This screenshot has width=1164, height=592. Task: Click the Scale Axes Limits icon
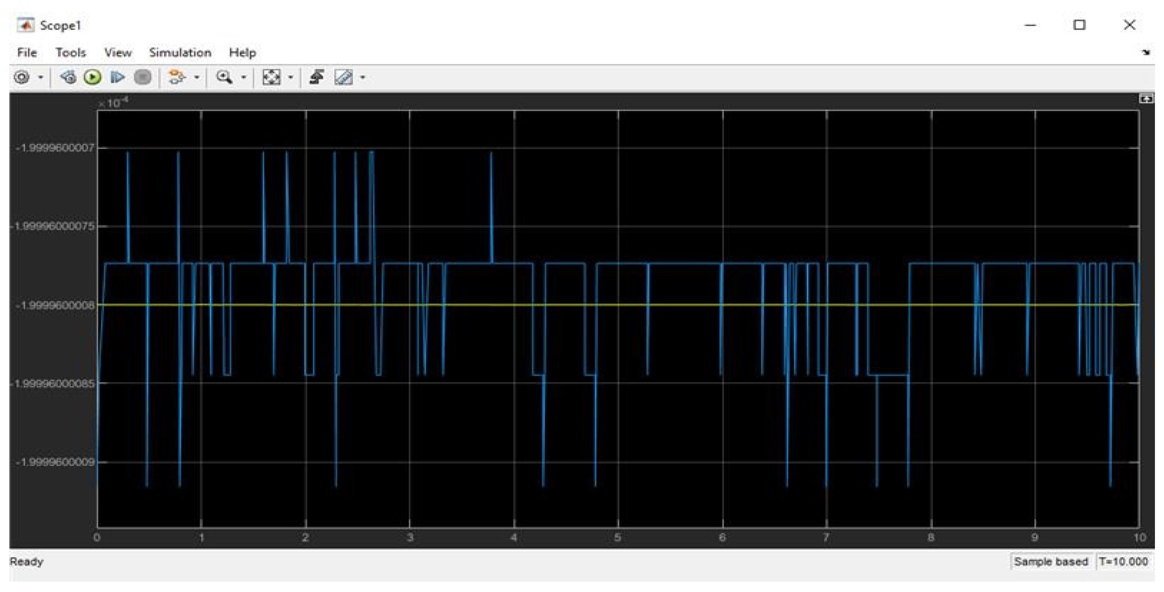pyautogui.click(x=271, y=78)
